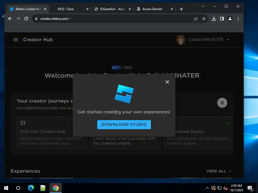Image resolution: width=258 pixels, height=193 pixels.
Task: Dismiss the creator journeys panel
Action: 222,103
